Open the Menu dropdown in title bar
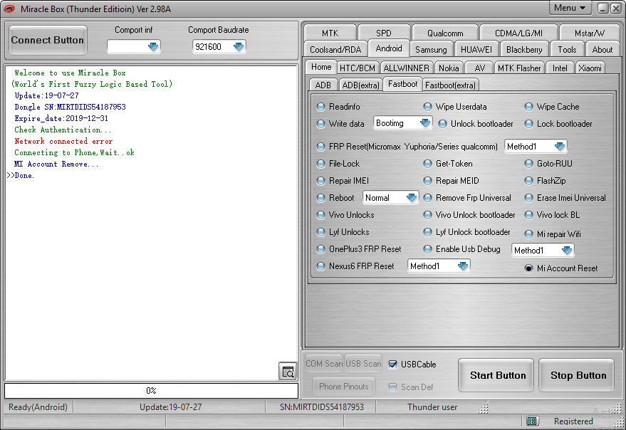 tap(570, 8)
